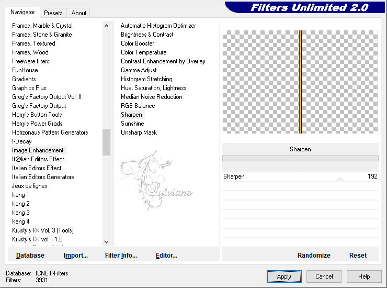The width and height of the screenshot is (387, 288).
Task: Click the Sharpen amount slider handle
Action: pyautogui.click(x=340, y=179)
